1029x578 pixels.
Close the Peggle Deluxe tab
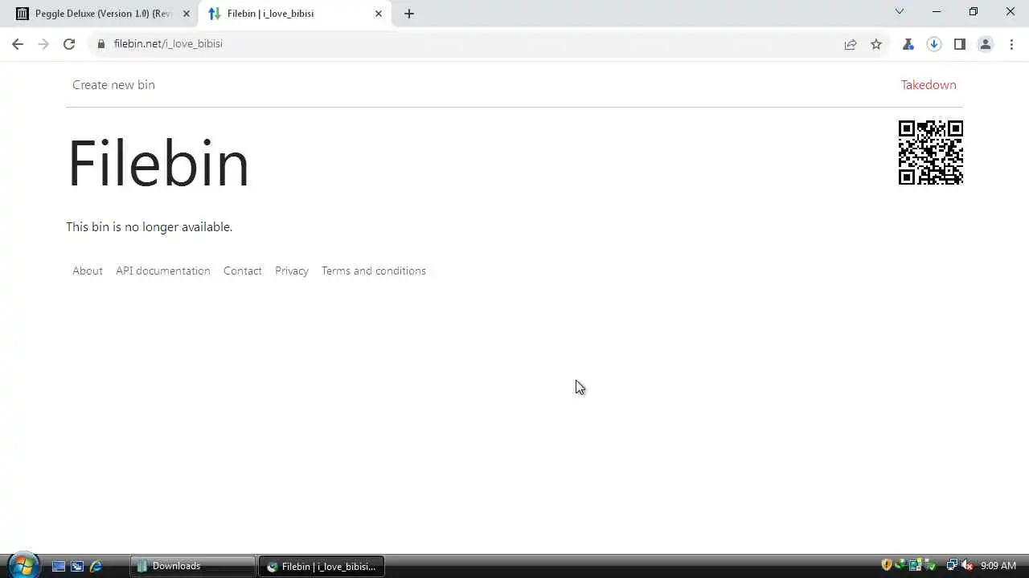(187, 14)
